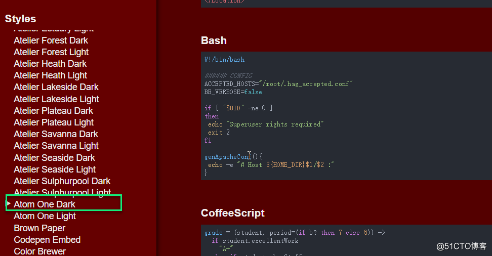Pick Atelier Plateau Light style
This screenshot has width=492, height=256.
[x=54, y=122]
